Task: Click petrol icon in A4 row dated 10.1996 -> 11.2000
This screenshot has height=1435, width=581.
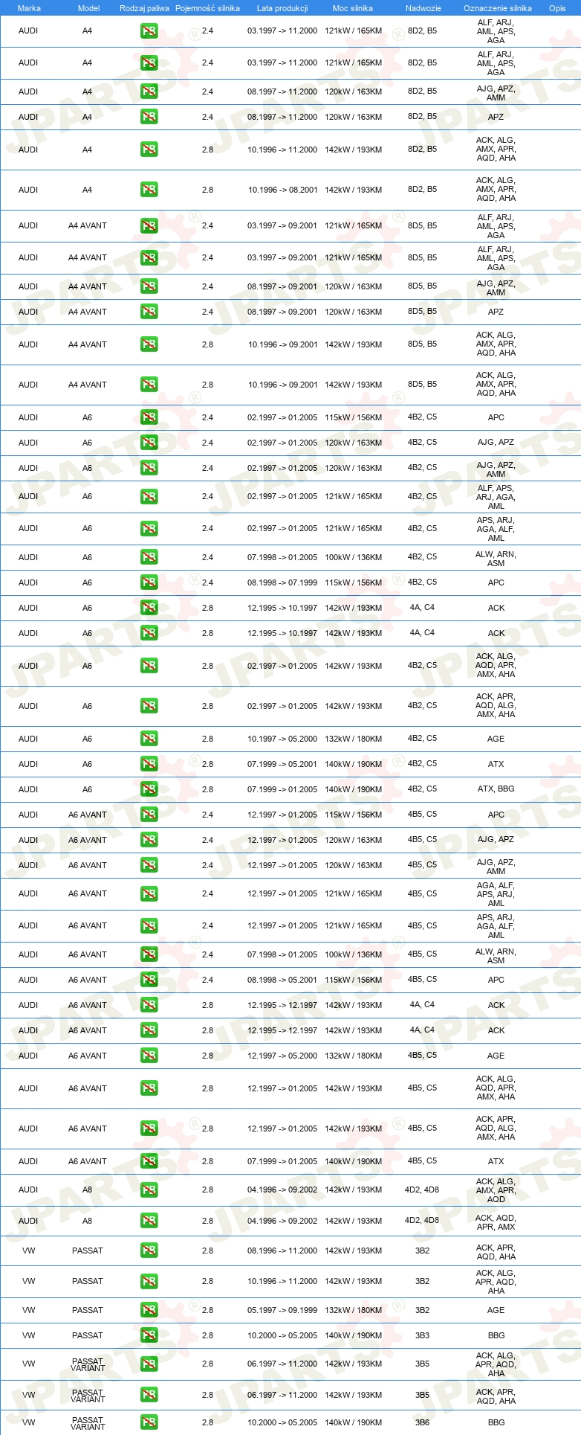Action: tap(149, 150)
